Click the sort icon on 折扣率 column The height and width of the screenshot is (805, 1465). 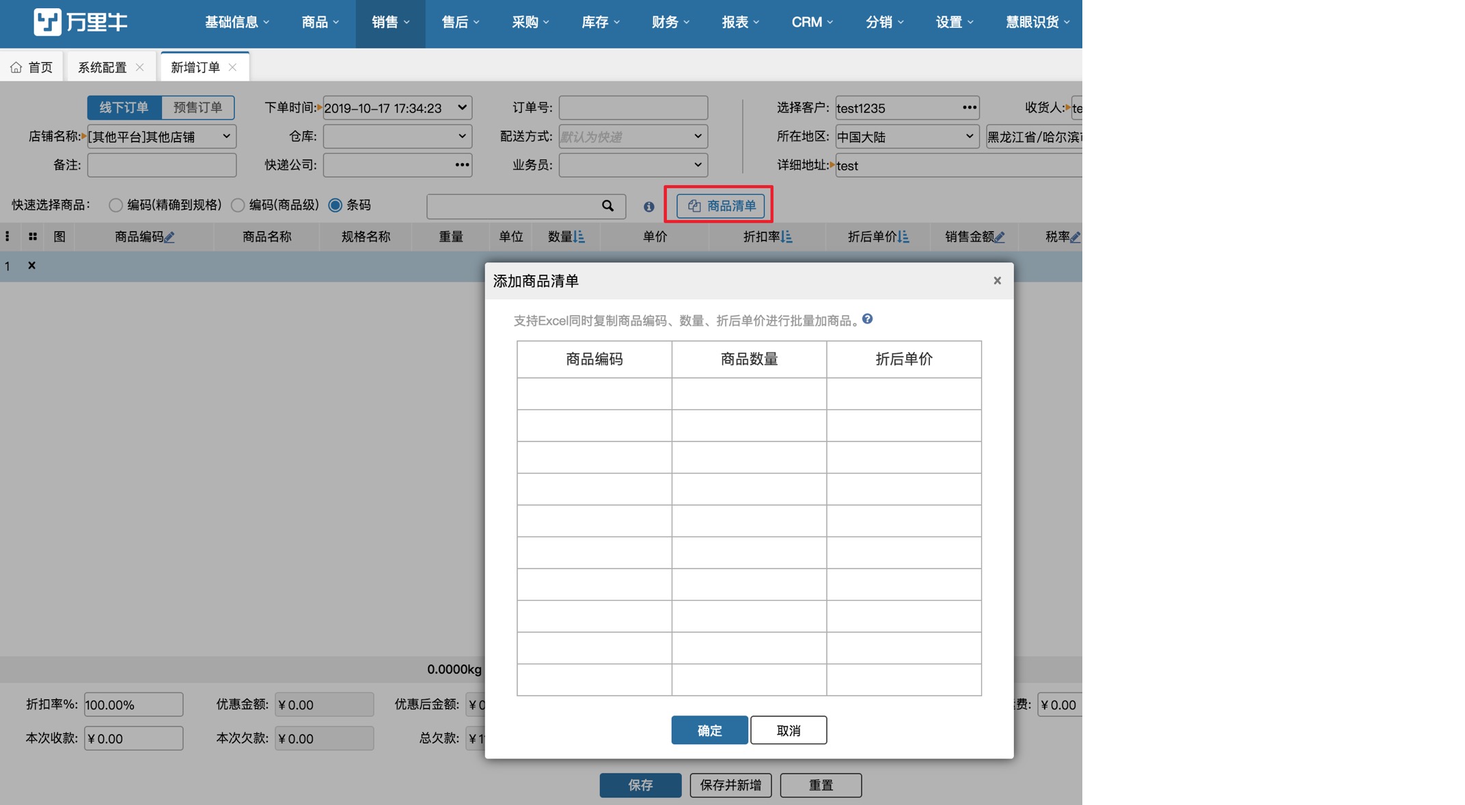(x=786, y=237)
